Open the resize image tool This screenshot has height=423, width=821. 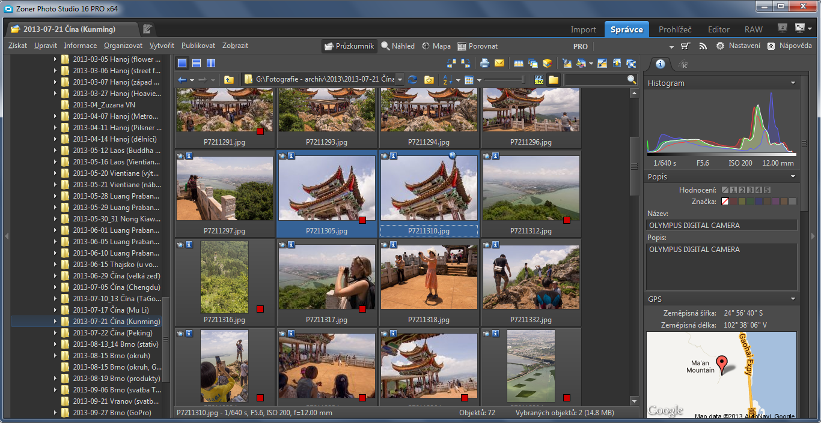[x=602, y=63]
